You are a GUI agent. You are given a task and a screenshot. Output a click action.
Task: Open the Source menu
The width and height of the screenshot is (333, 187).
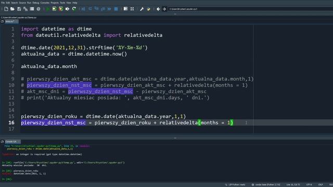22,3
